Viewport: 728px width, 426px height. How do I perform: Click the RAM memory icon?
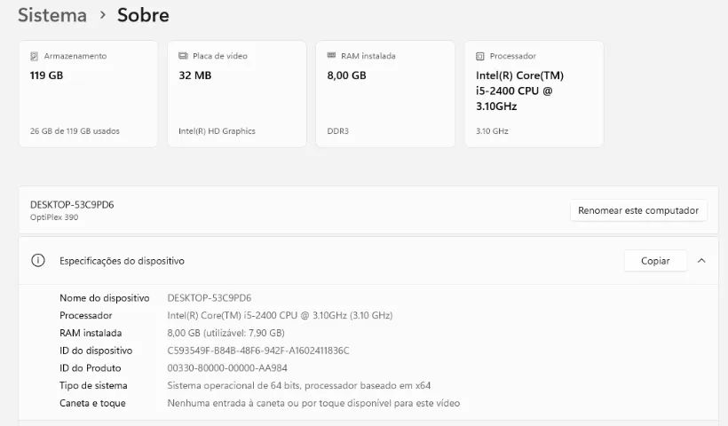331,56
